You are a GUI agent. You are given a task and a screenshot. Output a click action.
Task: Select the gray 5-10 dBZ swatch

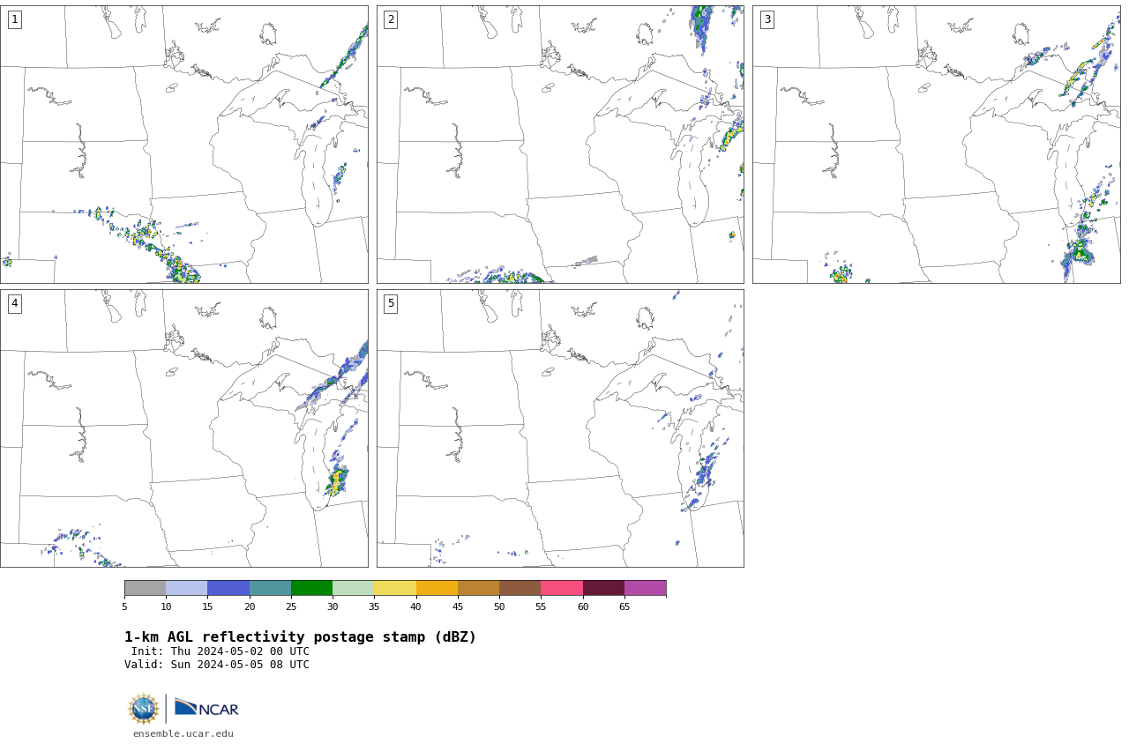pyautogui.click(x=145, y=588)
